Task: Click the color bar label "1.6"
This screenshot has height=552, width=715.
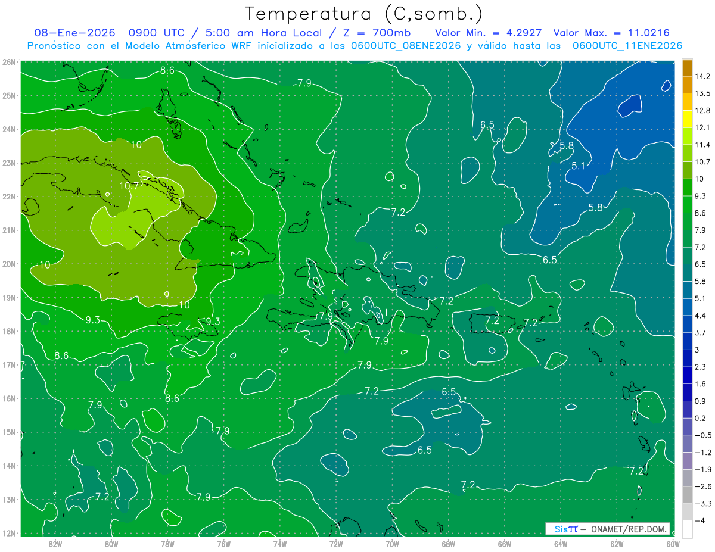Action: [x=700, y=384]
